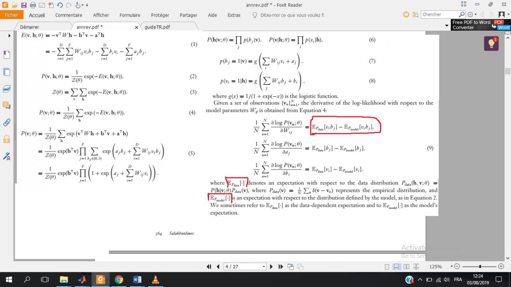Screen dimensions: 511x287
Task: Open the Windows Start menu
Action: coord(9,279)
